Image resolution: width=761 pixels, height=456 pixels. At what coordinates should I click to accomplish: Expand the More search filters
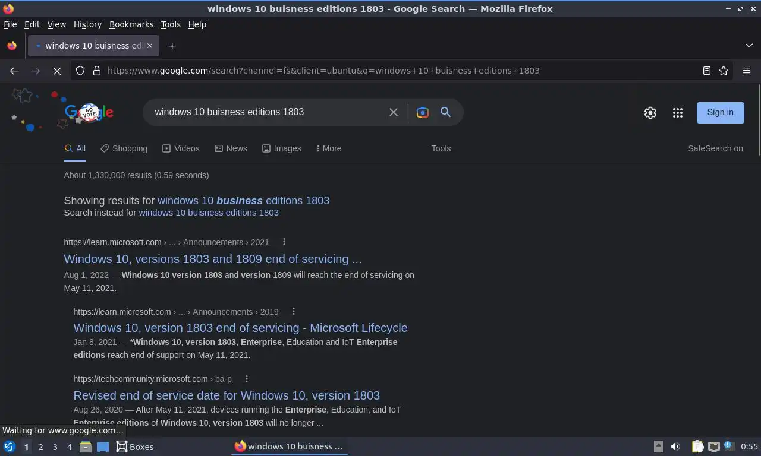pyautogui.click(x=329, y=148)
